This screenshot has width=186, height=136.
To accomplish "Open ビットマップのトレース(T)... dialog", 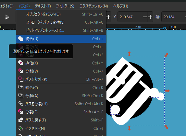I will click(61, 30).
